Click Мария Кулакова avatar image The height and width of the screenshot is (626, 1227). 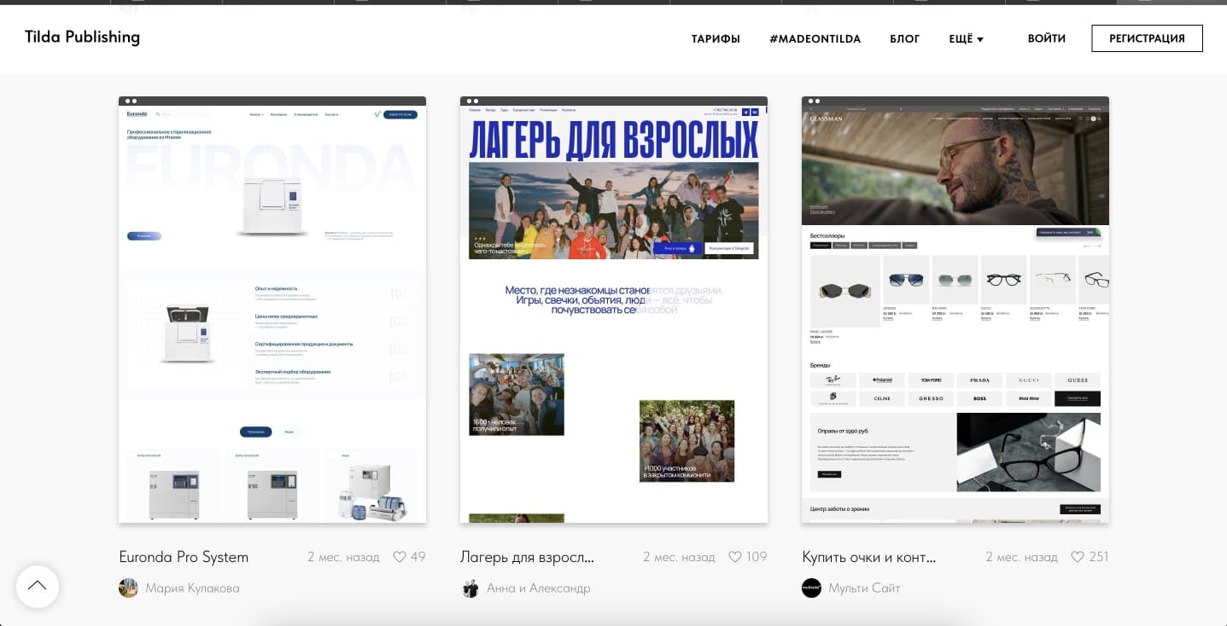point(128,588)
